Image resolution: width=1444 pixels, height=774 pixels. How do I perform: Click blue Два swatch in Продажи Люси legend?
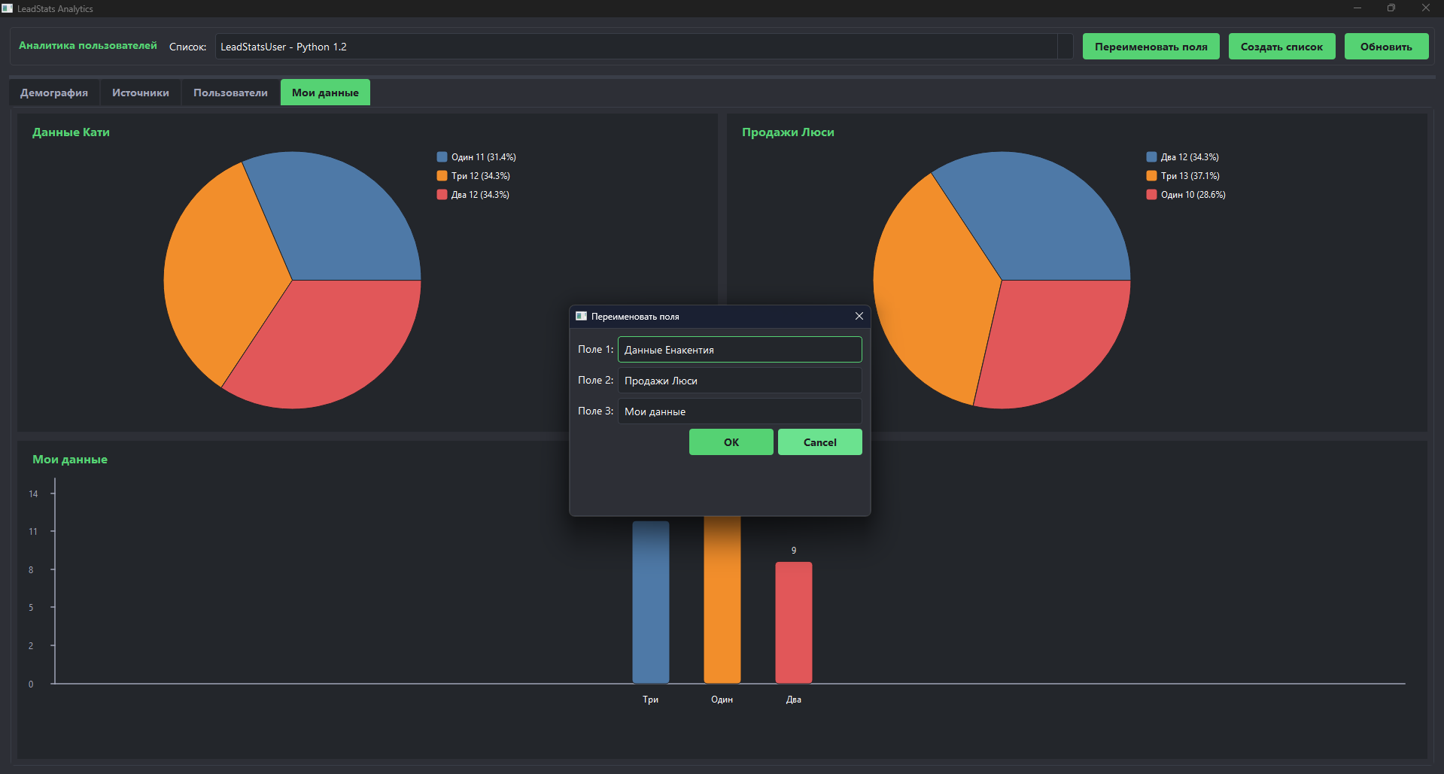[x=1151, y=157]
